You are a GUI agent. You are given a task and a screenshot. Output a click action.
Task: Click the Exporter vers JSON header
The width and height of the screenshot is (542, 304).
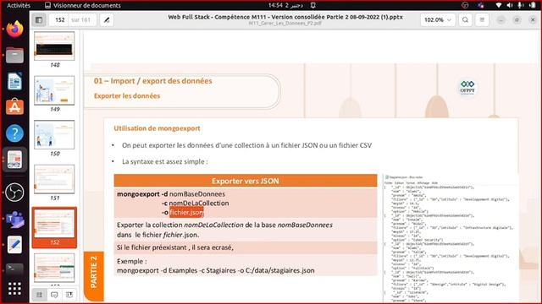click(246, 181)
